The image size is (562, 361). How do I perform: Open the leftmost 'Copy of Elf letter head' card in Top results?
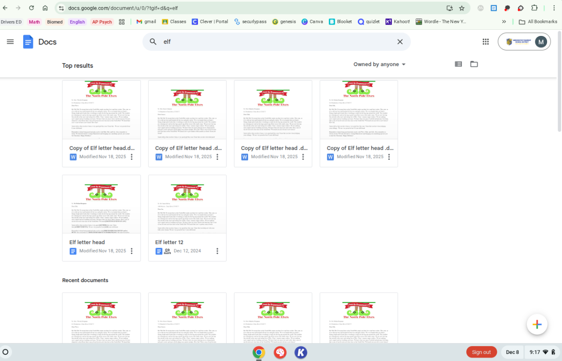tap(101, 124)
